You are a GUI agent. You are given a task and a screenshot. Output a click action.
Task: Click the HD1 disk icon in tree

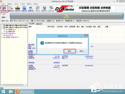coord(4,27)
